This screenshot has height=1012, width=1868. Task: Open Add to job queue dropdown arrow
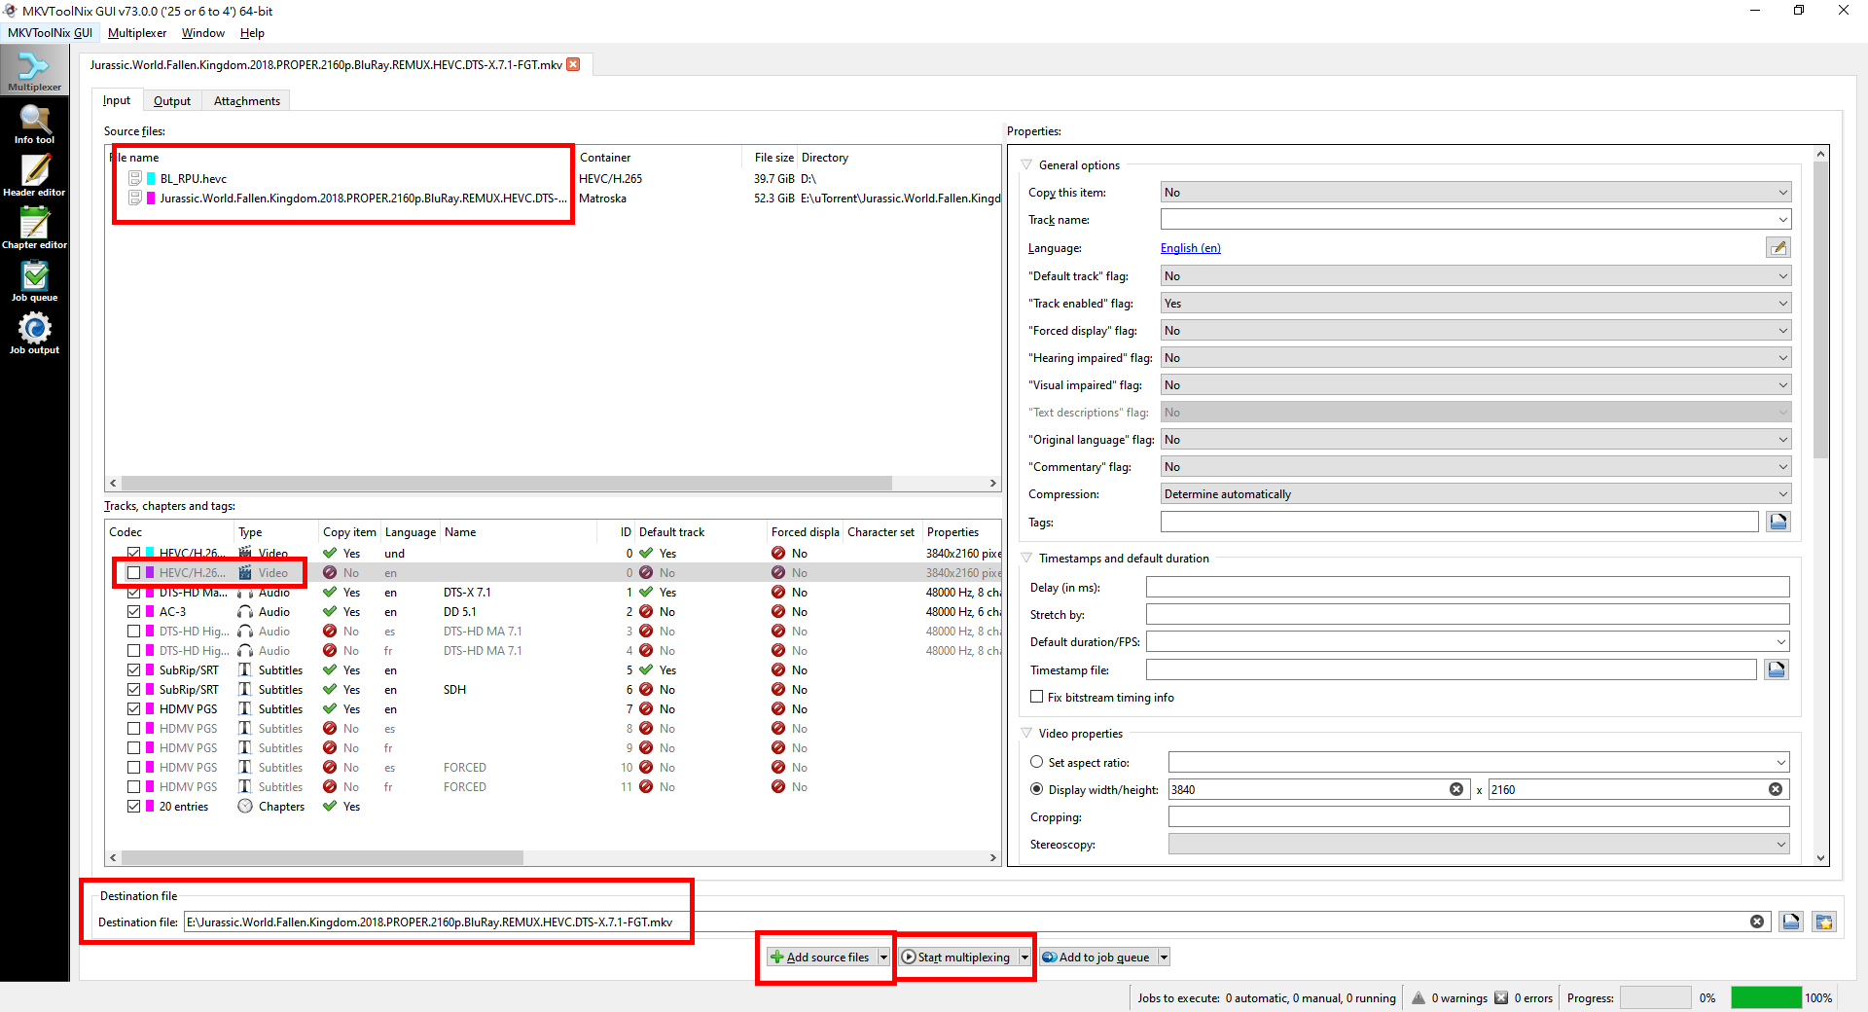(1164, 958)
